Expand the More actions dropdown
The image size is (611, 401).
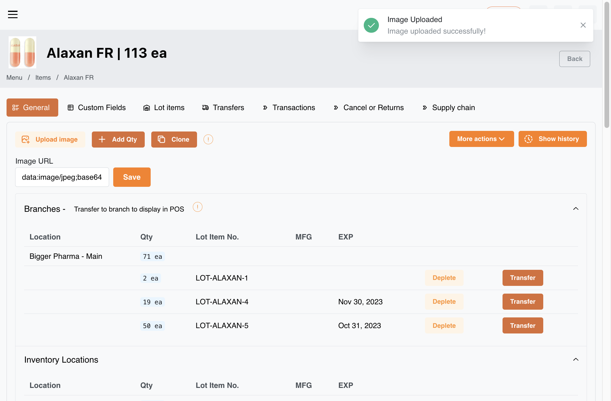click(x=481, y=139)
